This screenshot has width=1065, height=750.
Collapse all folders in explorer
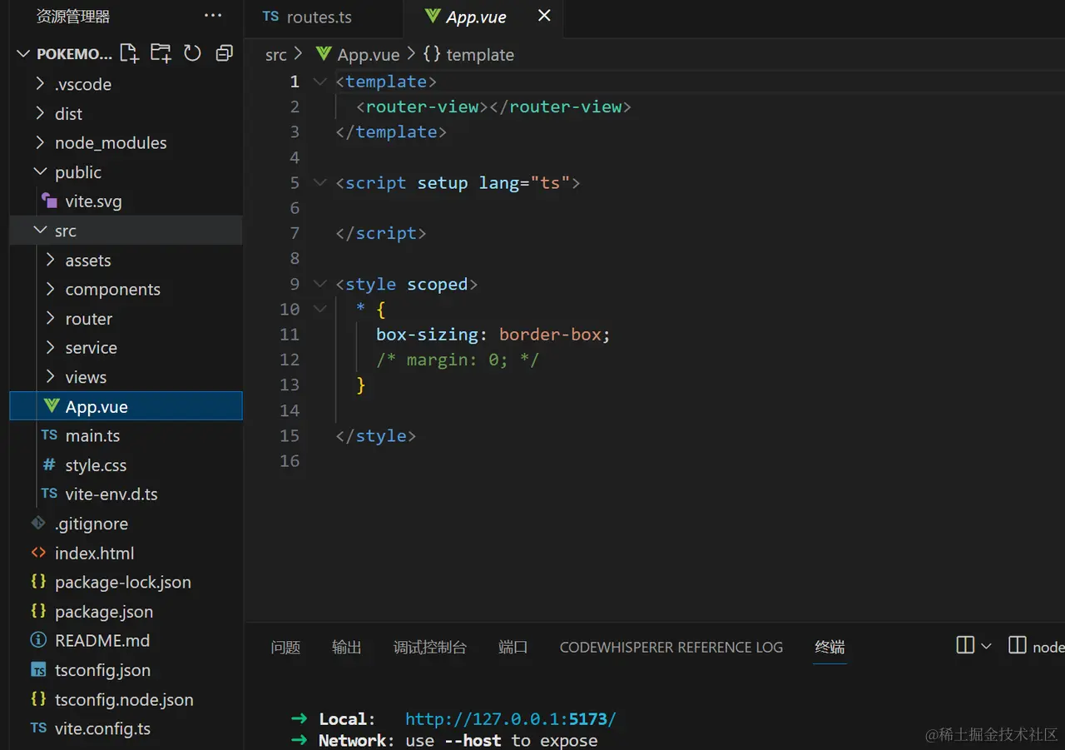click(224, 54)
